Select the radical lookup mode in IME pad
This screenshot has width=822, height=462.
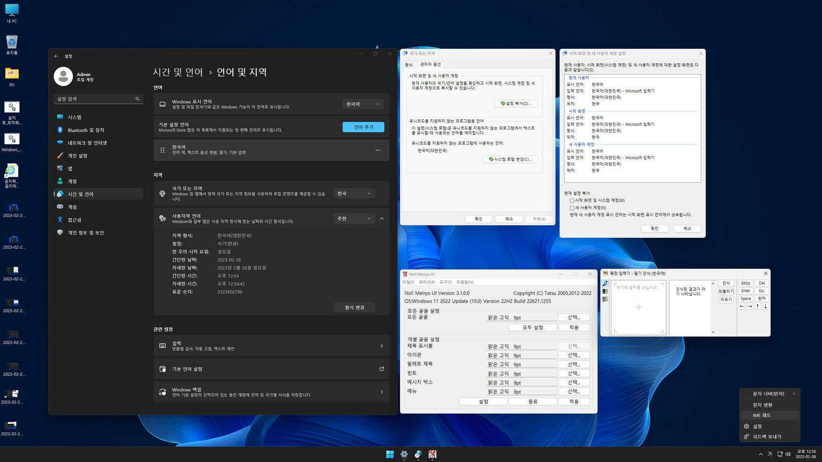tap(605, 299)
